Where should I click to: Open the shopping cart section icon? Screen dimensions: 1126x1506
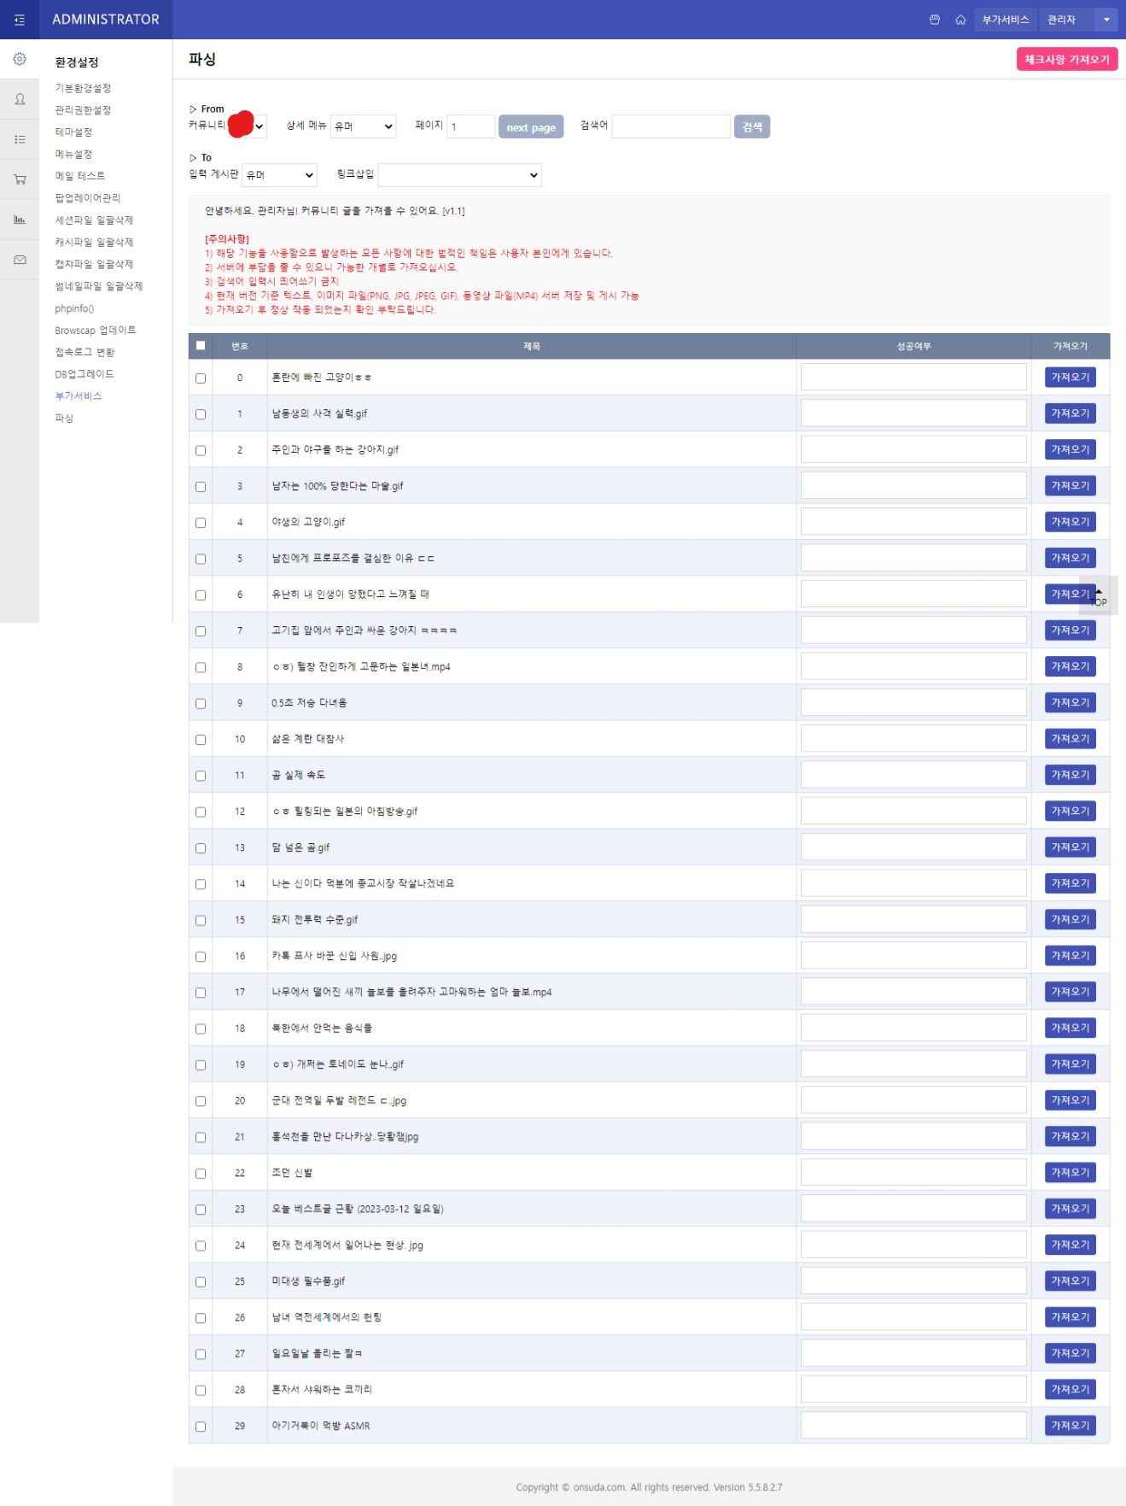(x=19, y=179)
